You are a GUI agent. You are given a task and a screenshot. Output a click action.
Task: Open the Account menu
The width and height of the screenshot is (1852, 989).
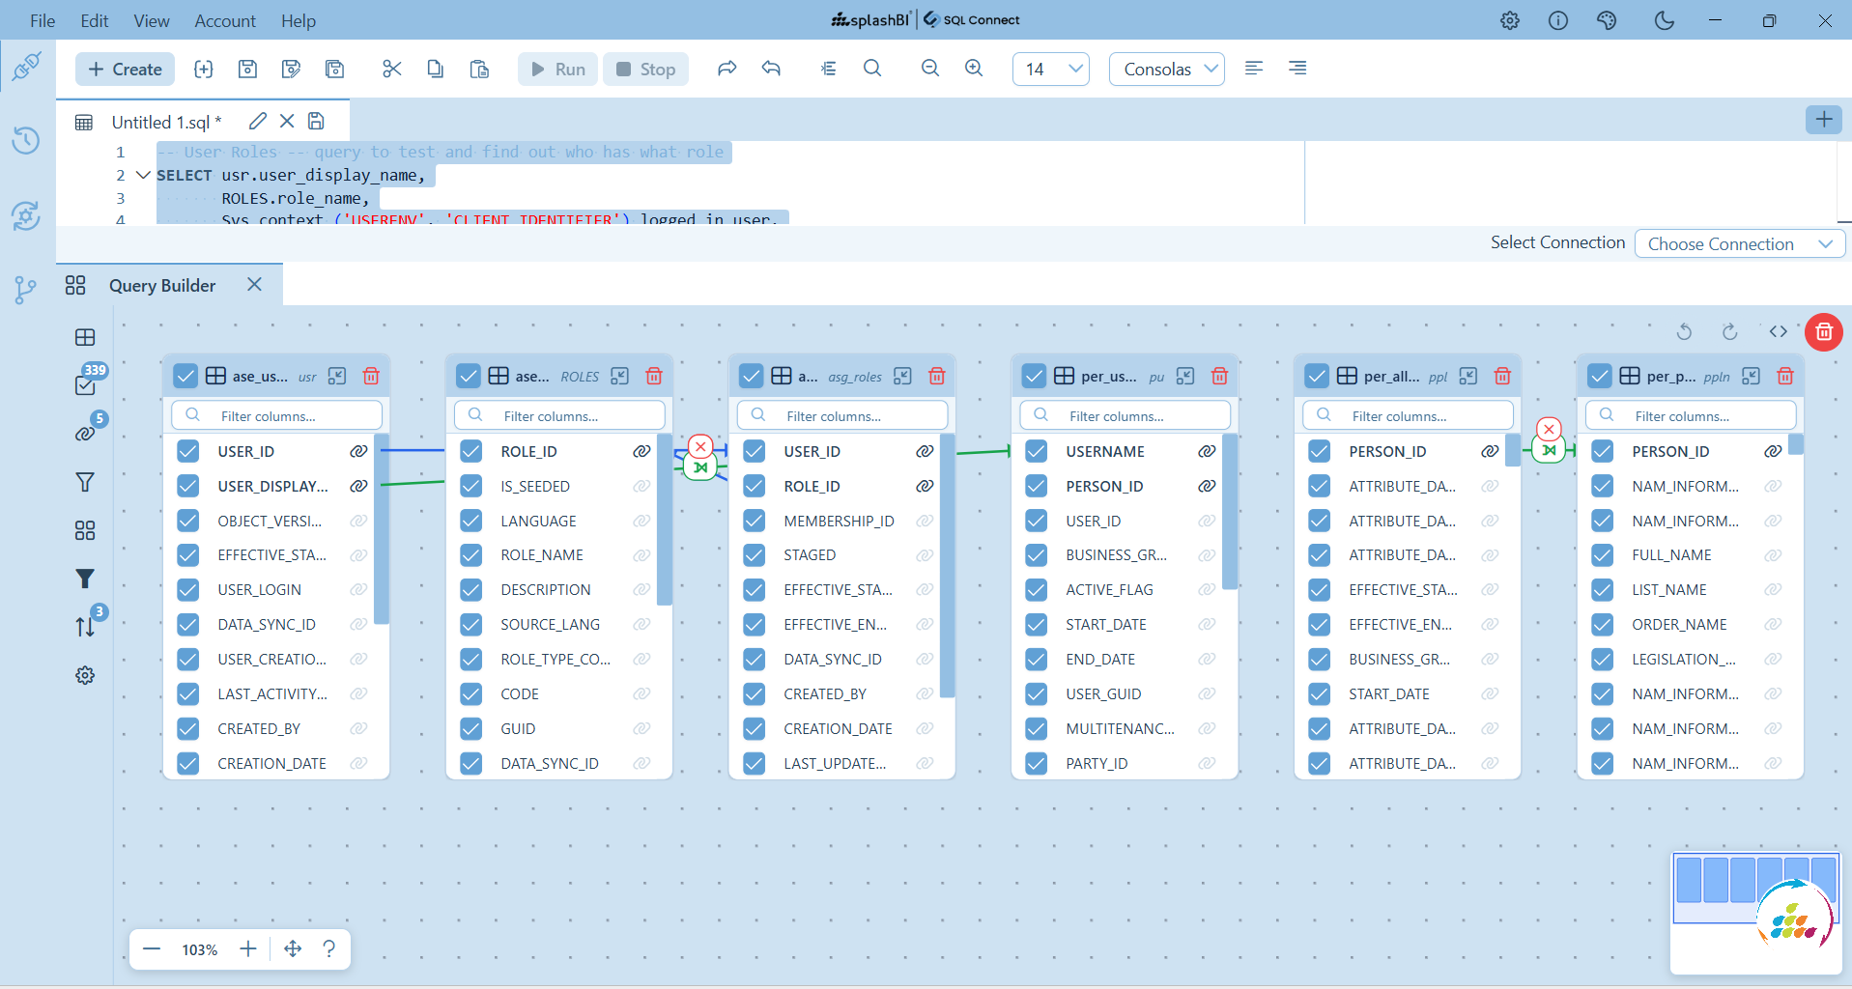coord(225,20)
